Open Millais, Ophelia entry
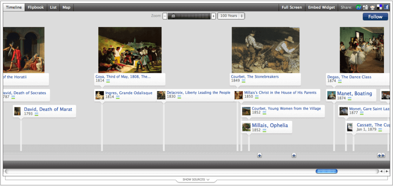This screenshot has height=186, width=393. pos(270,125)
